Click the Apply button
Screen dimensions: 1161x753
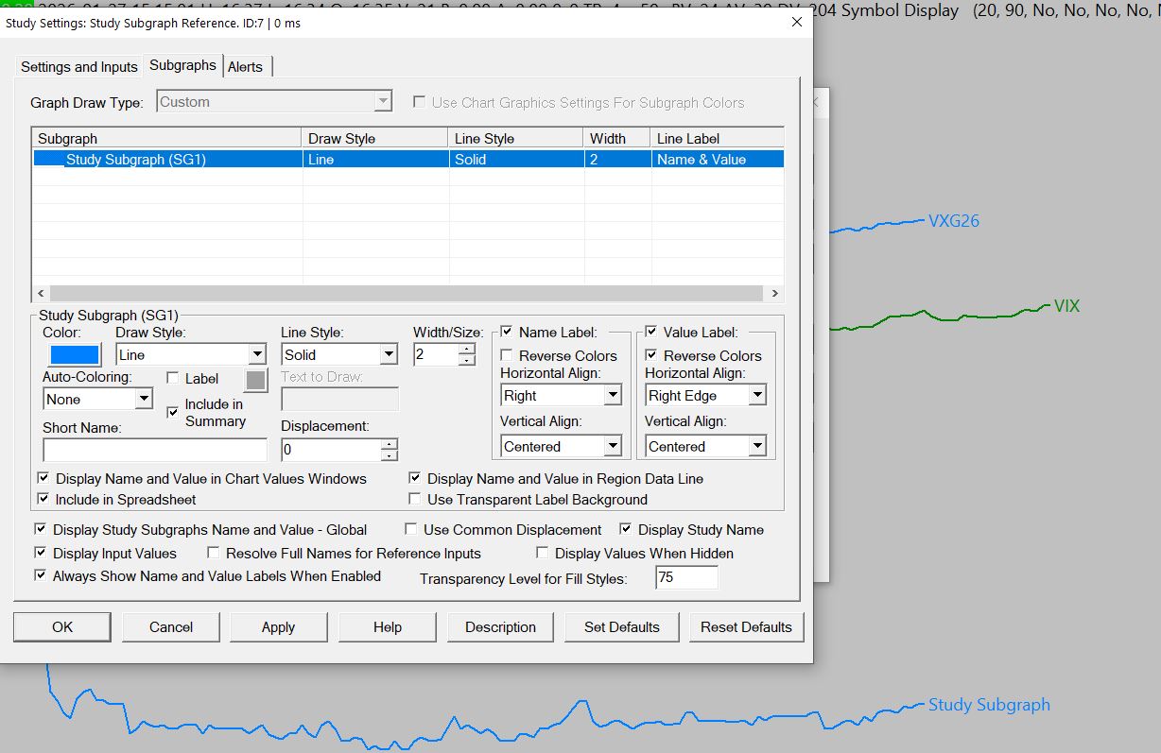(278, 627)
